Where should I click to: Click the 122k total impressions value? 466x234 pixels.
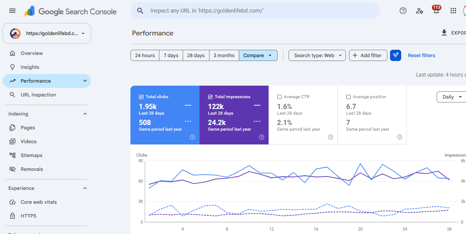pyautogui.click(x=216, y=106)
